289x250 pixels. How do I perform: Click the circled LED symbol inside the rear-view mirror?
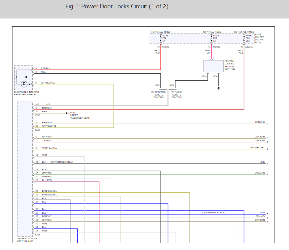coord(24,84)
